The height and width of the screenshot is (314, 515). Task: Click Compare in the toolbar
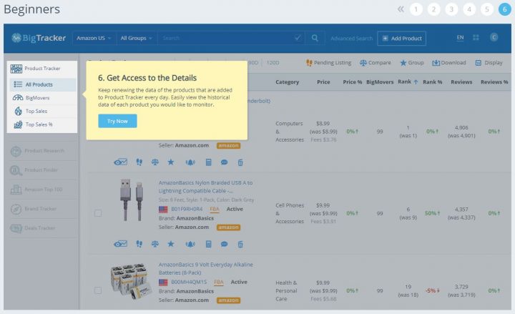click(376, 63)
